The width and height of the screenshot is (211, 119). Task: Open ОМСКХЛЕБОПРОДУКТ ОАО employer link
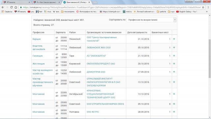tap(101, 63)
